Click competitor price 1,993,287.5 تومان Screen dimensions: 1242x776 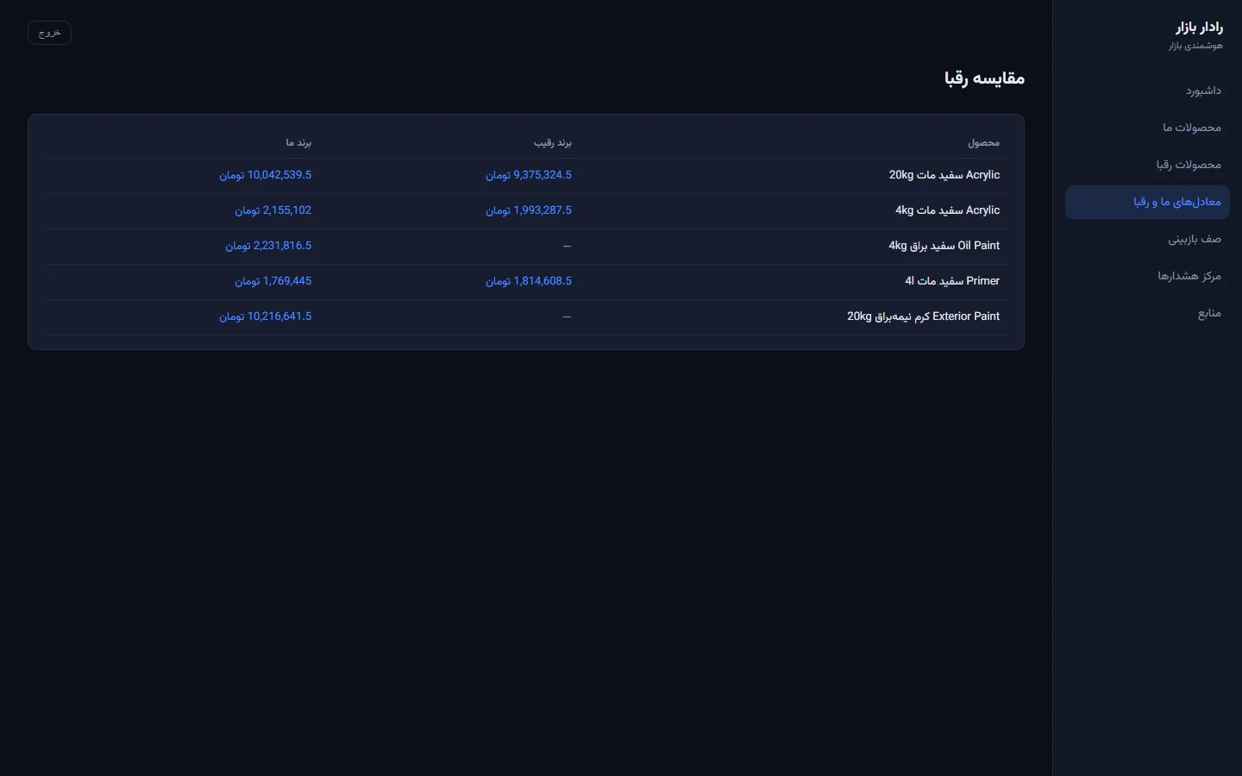coord(529,210)
